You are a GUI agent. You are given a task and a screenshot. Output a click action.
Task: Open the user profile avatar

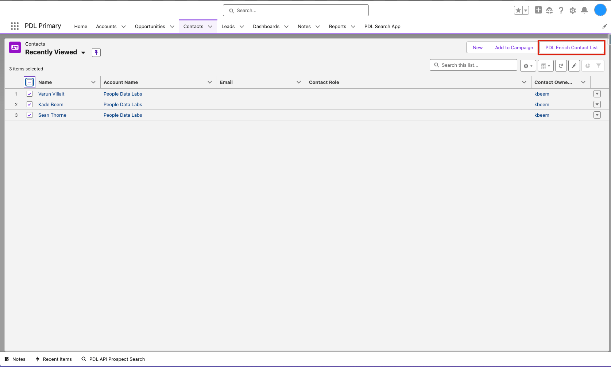(x=600, y=10)
